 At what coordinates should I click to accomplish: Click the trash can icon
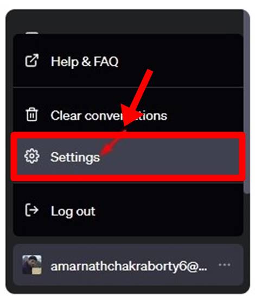pyautogui.click(x=32, y=114)
